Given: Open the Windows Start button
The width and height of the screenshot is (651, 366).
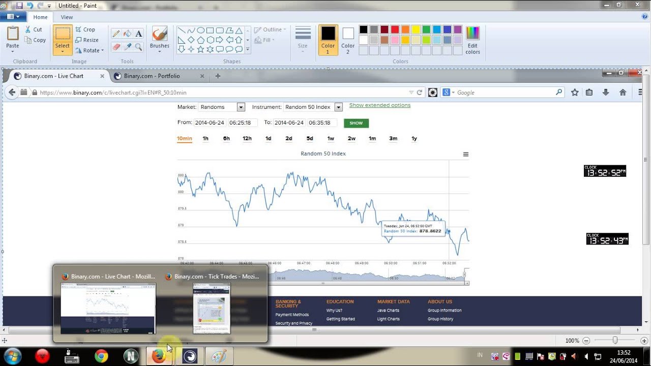Looking at the screenshot, I should (12, 356).
